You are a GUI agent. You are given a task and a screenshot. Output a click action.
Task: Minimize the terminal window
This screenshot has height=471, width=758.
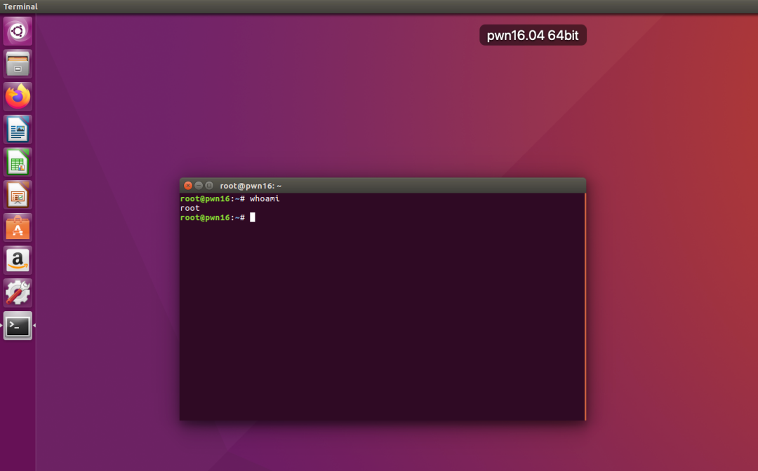[x=199, y=185]
